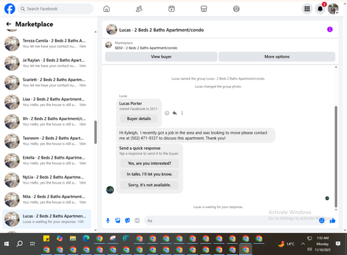Open conversation info purple icon
This screenshot has height=255, width=347.
click(330, 29)
